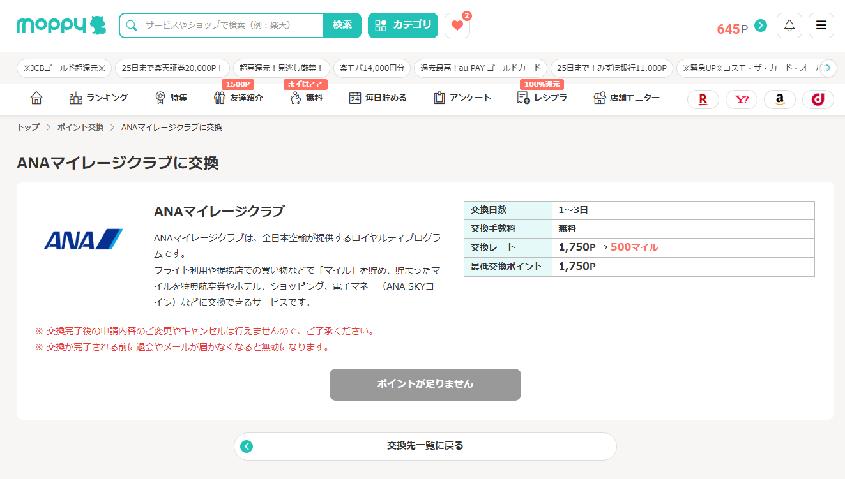This screenshot has width=845, height=479.
Task: Click the green arrow next to 645P
Action: click(x=761, y=26)
